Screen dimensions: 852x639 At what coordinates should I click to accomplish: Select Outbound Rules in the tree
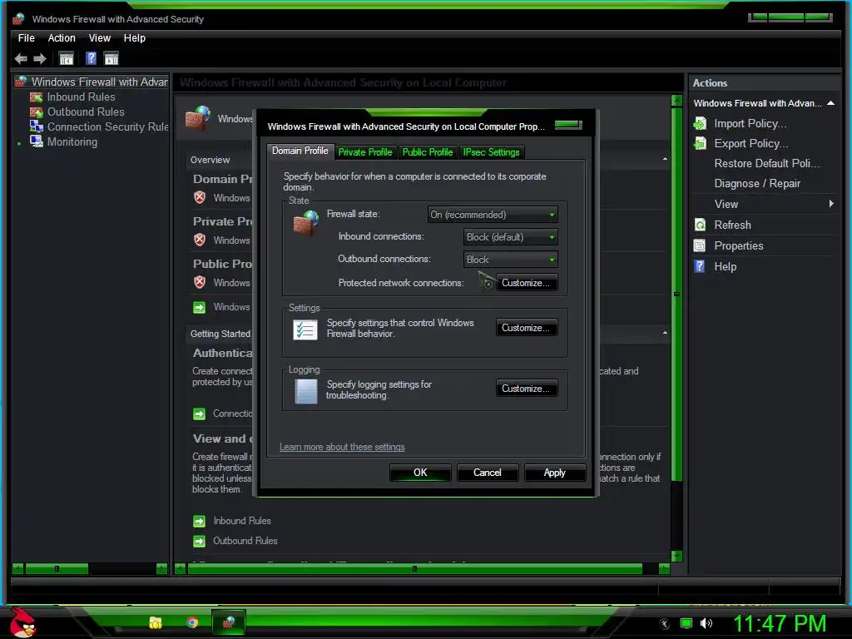[x=86, y=111]
